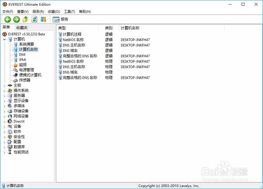Click the Refresh toolbar icon
This screenshot has width=263, height=189.
[x=34, y=19]
